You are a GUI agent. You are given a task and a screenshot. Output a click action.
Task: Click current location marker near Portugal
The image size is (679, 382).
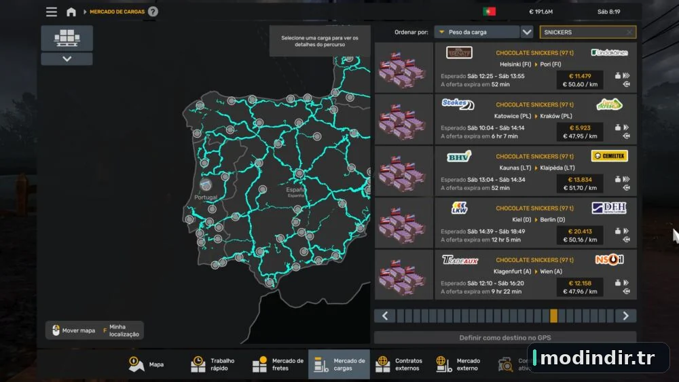click(206, 185)
